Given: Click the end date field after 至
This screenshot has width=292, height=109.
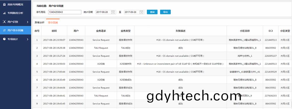Looking at the screenshot, I should pos(134,12).
